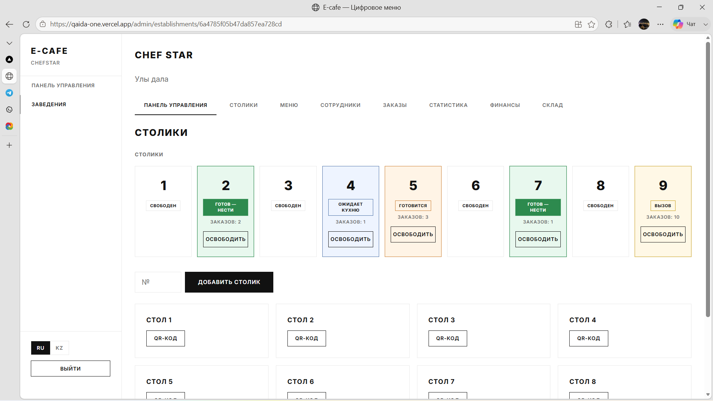Switch to the Меню tab
Image resolution: width=713 pixels, height=401 pixels.
(x=289, y=105)
